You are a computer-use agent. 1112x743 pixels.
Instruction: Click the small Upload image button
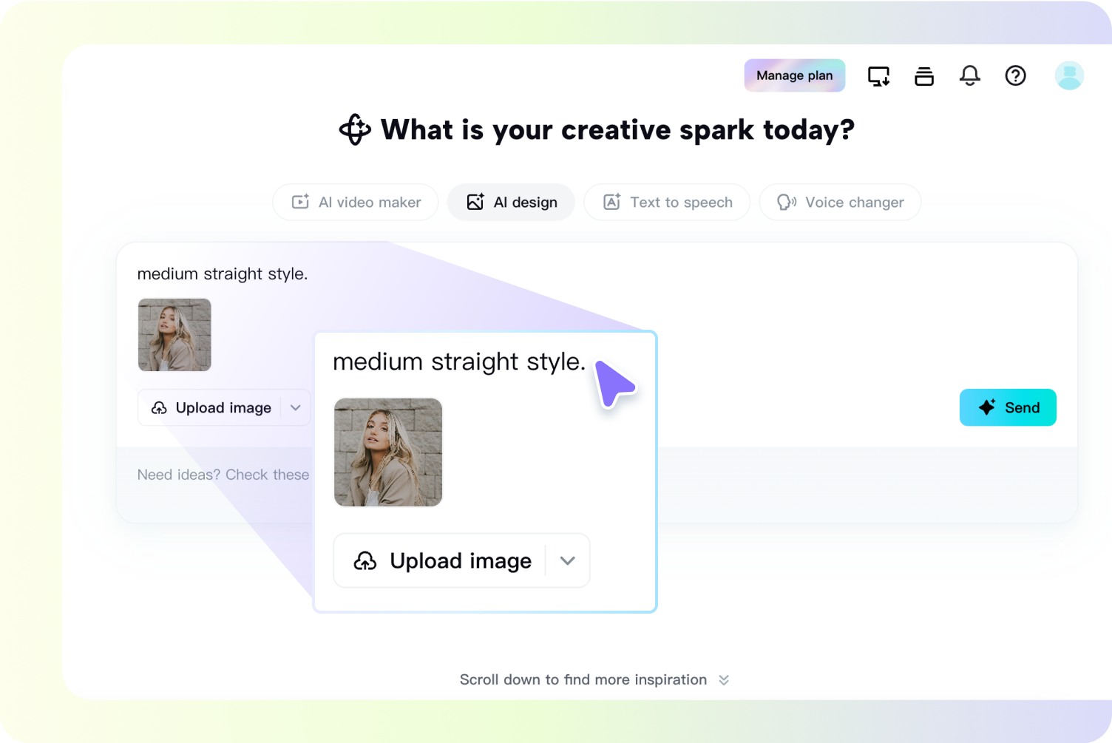211,408
